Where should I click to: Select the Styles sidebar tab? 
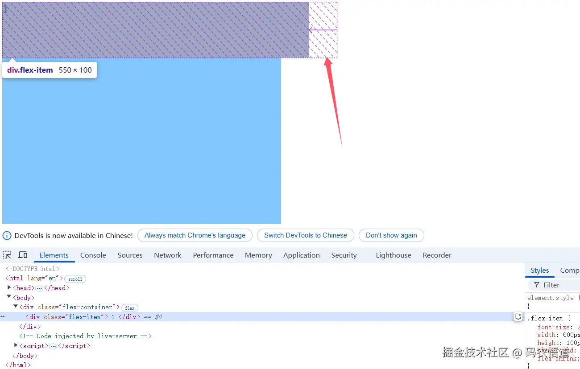tap(540, 270)
